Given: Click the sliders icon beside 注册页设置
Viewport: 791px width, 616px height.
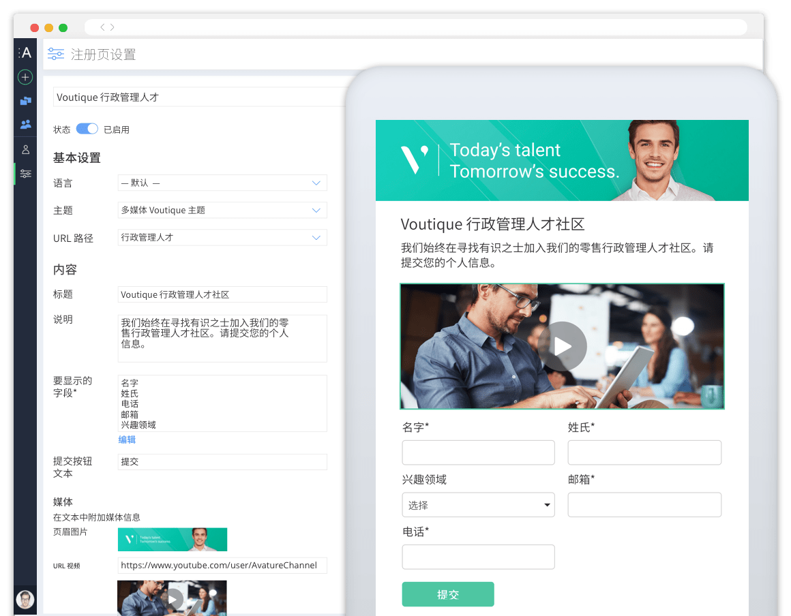Looking at the screenshot, I should click(x=55, y=54).
